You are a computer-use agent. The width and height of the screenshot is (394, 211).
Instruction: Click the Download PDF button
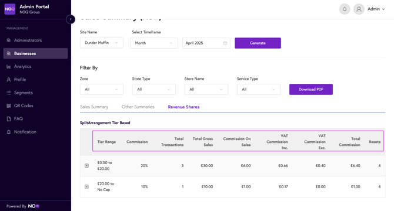[x=311, y=89]
